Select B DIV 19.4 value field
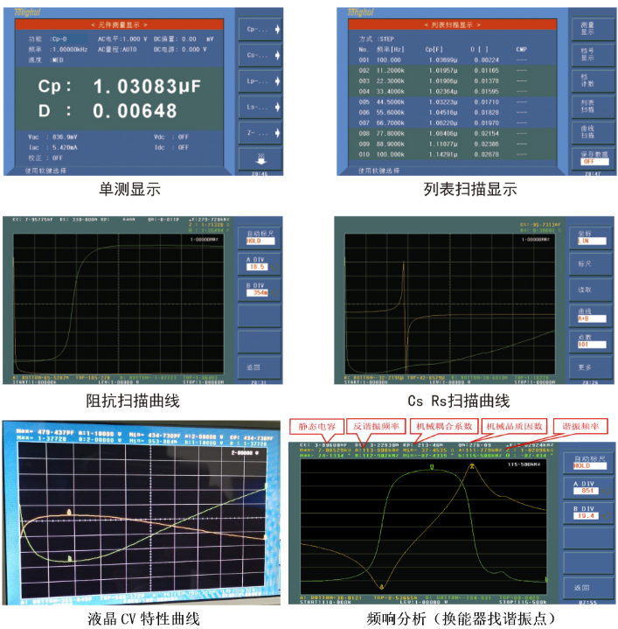 [x=587, y=516]
